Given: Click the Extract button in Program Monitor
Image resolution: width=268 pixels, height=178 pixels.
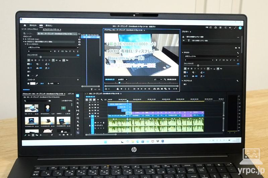Looking at the screenshot, I should (x=158, y=89).
